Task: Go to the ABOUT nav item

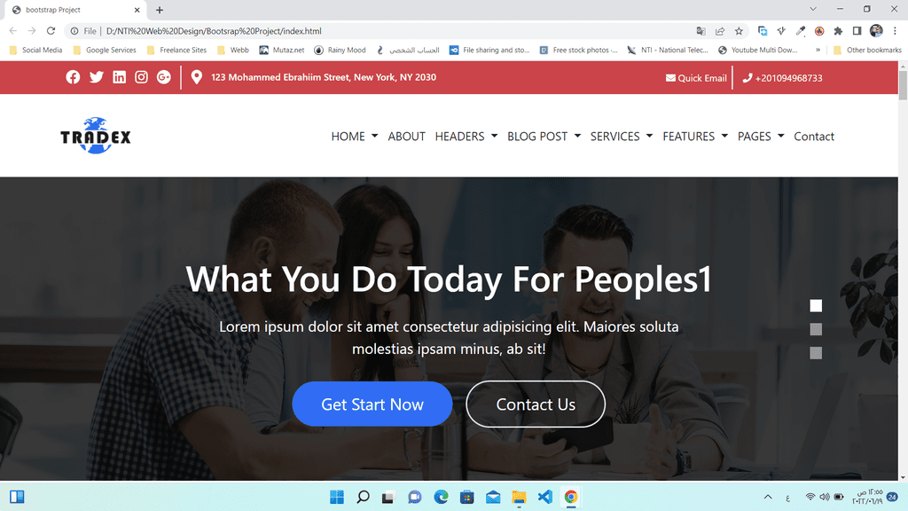Action: pos(406,136)
